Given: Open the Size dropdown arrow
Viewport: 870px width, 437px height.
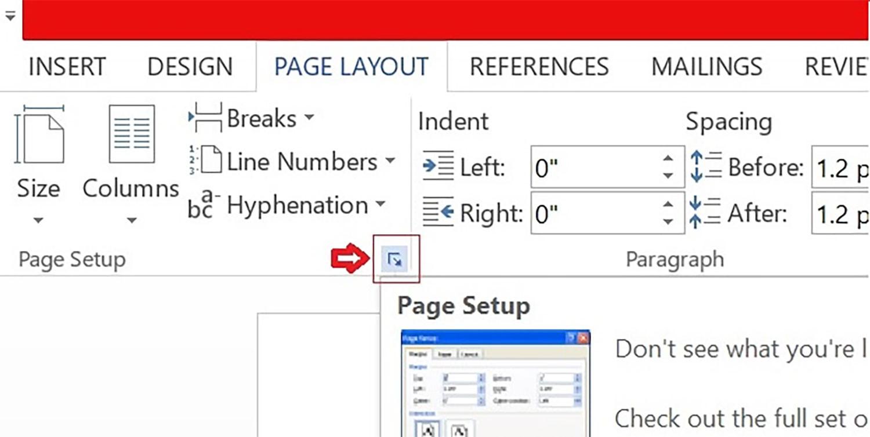Looking at the screenshot, I should tap(38, 221).
